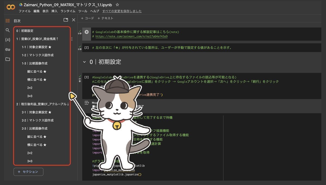Image resolution: width=326 pixels, height=185 pixels.
Task: Click the [2] execution count of cell
Action: pyautogui.click(x=87, y=48)
